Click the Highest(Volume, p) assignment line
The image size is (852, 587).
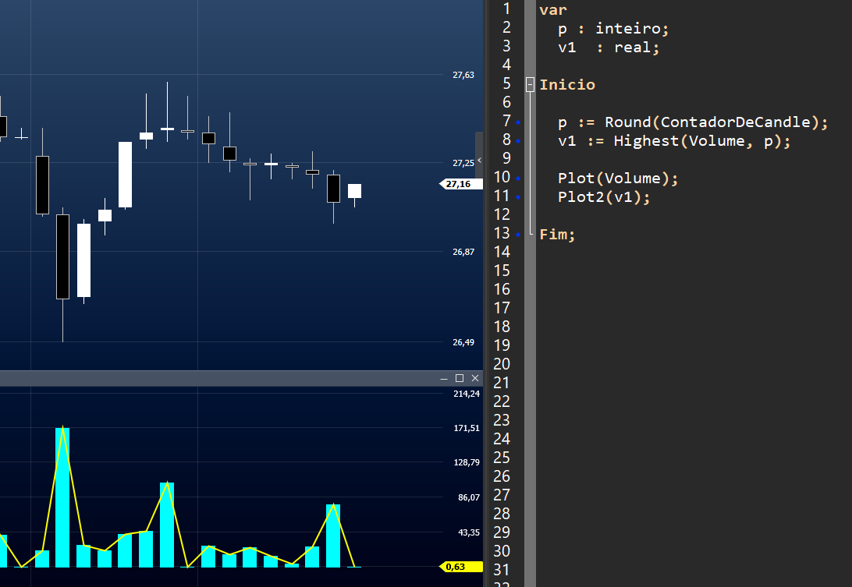pyautogui.click(x=674, y=141)
